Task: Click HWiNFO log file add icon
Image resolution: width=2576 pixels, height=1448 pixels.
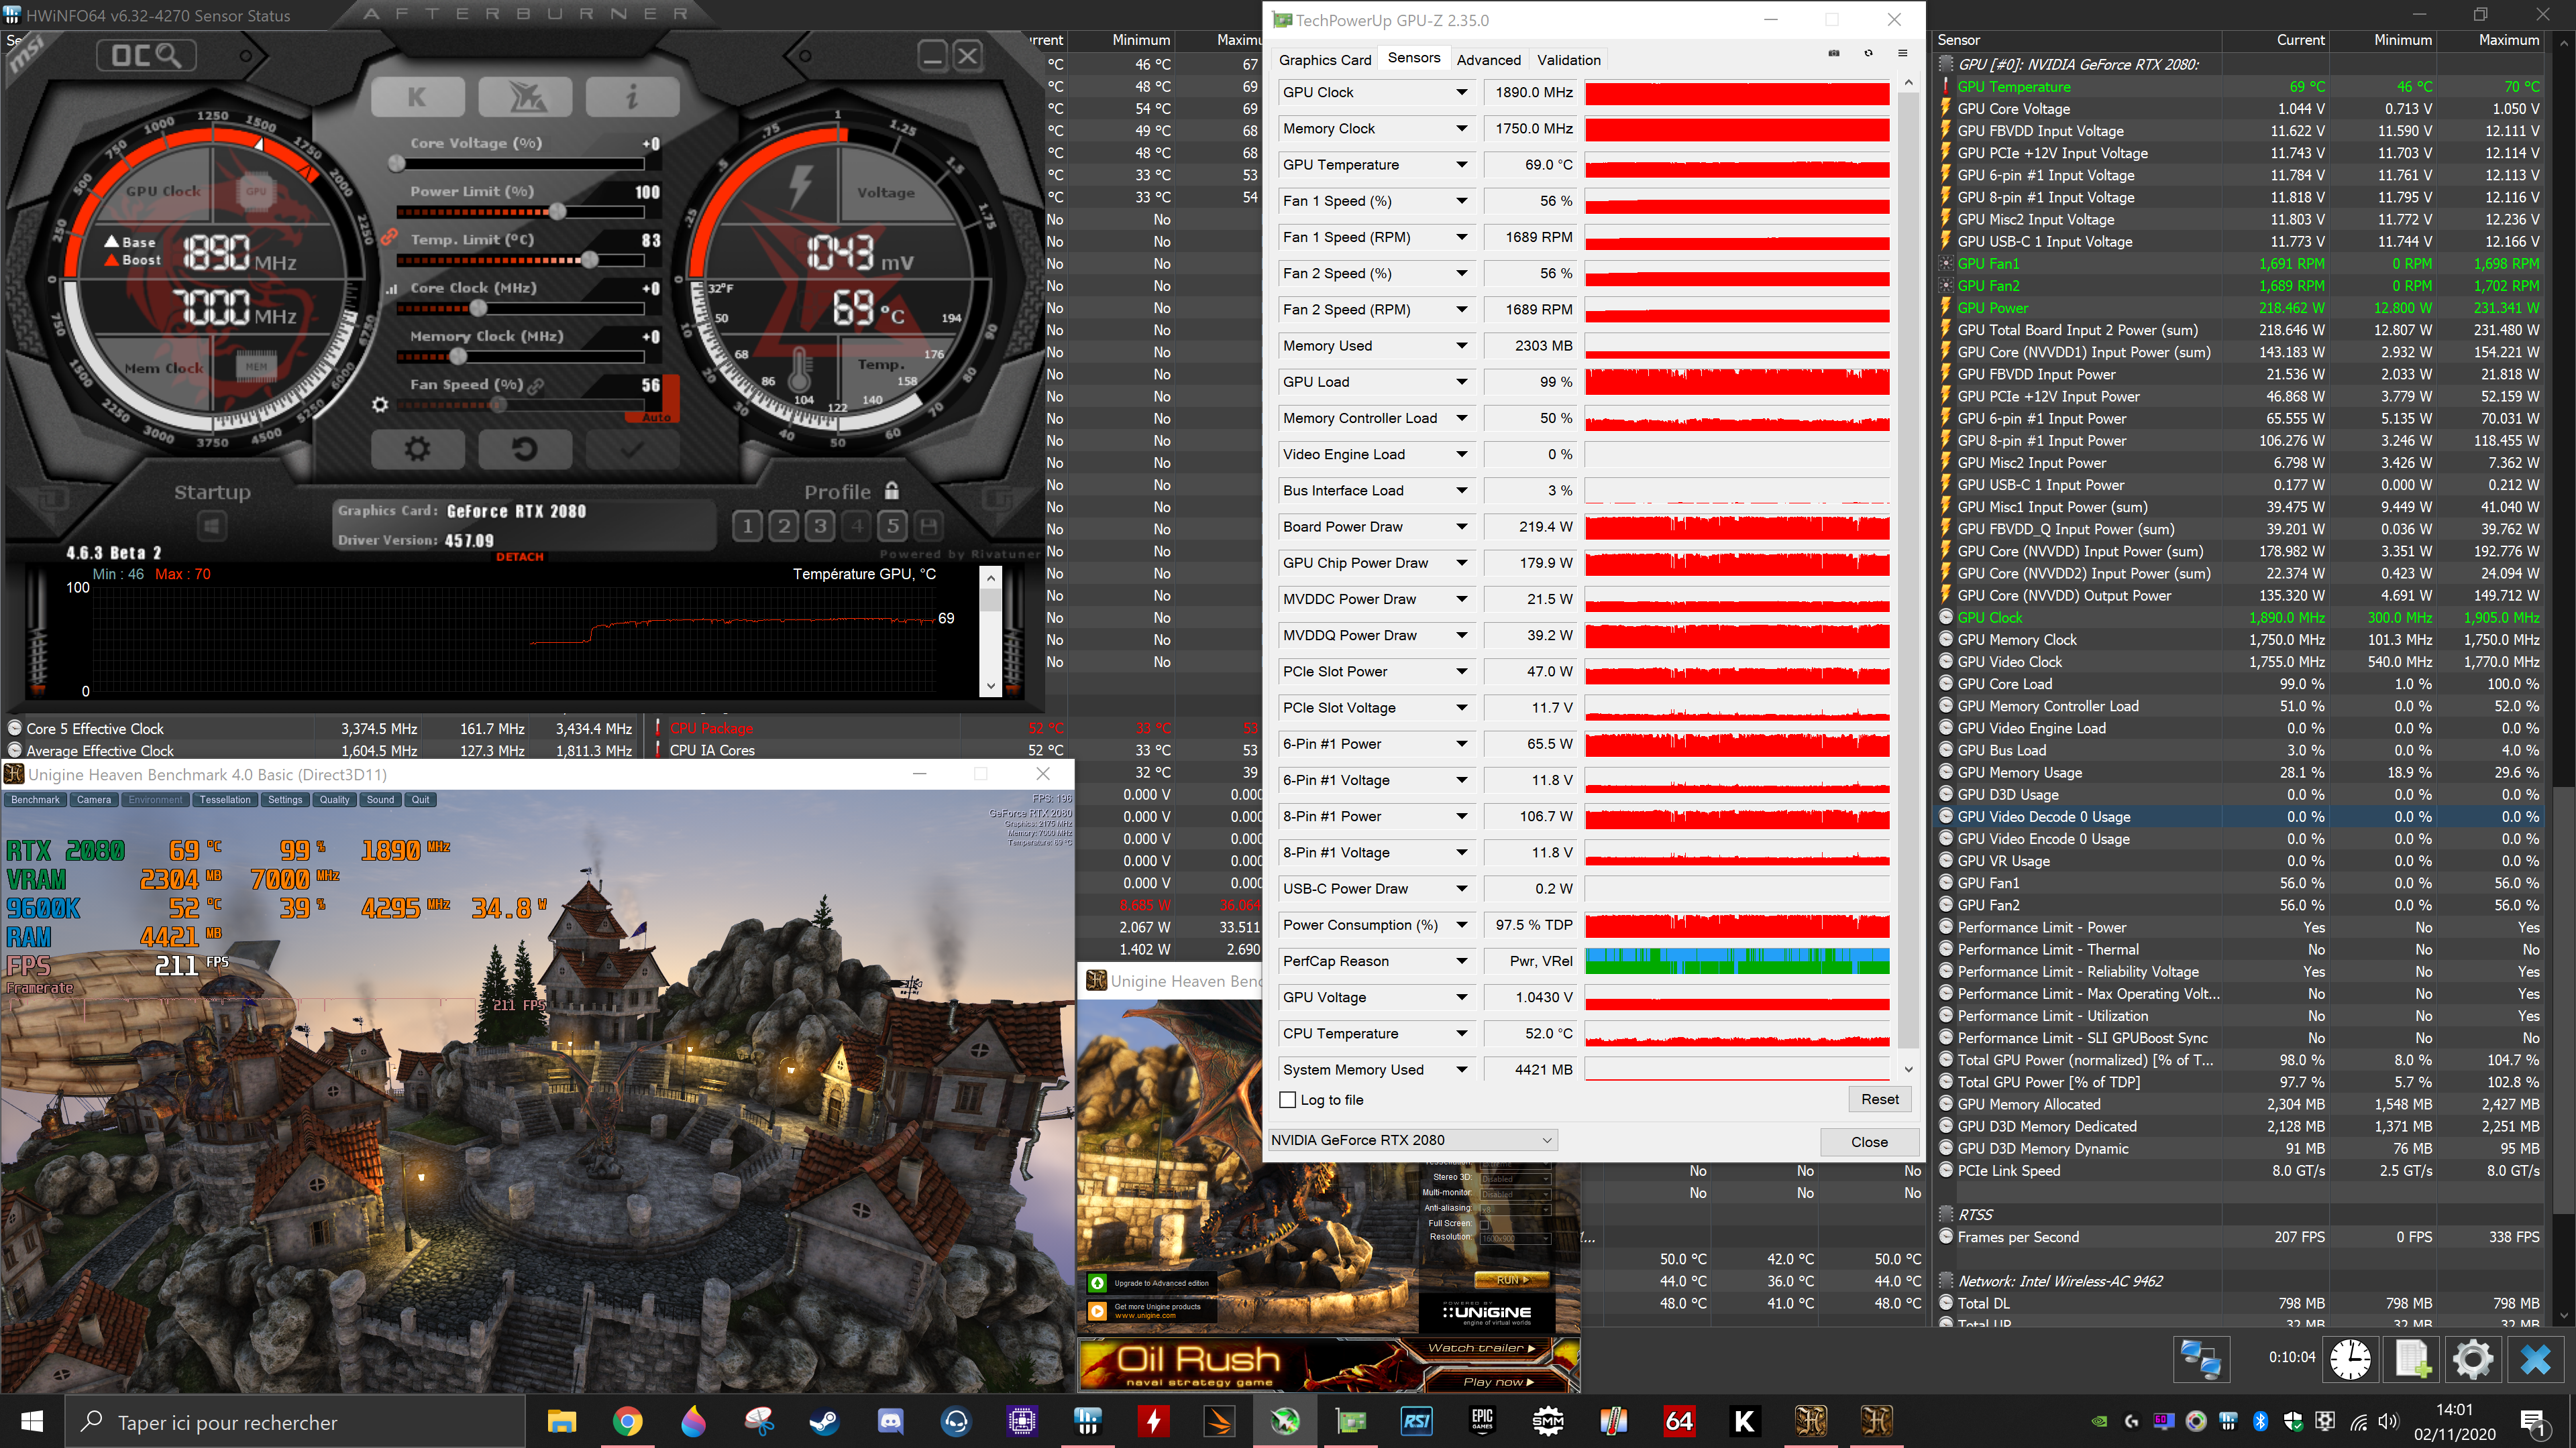Action: (x=2412, y=1359)
